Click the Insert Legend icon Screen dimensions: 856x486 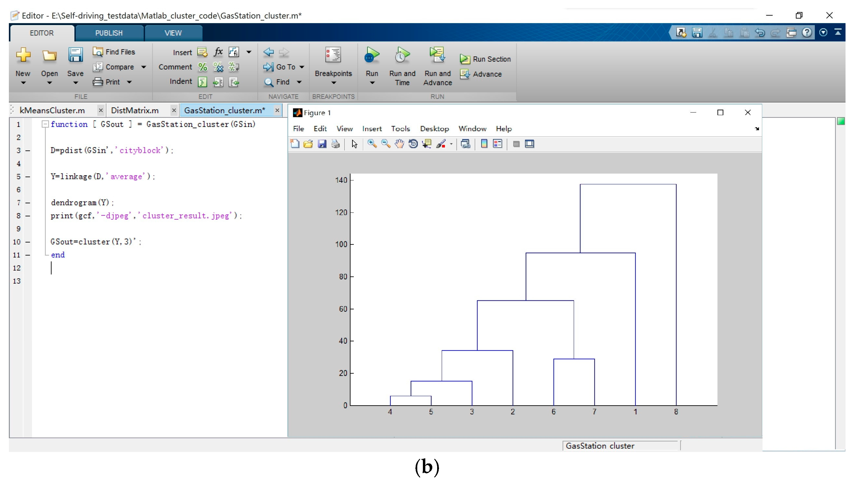coord(498,144)
